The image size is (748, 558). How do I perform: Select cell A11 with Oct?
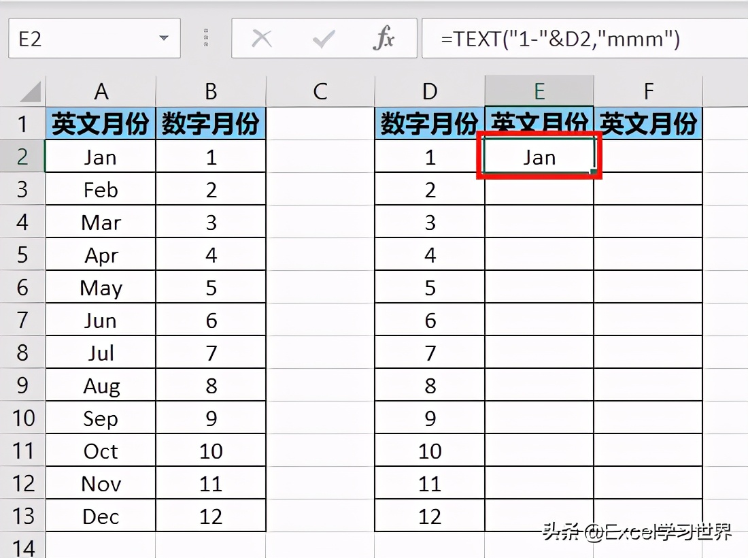[x=101, y=450]
